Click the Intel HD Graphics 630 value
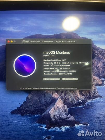The image size is (105, 140). point(64,71)
